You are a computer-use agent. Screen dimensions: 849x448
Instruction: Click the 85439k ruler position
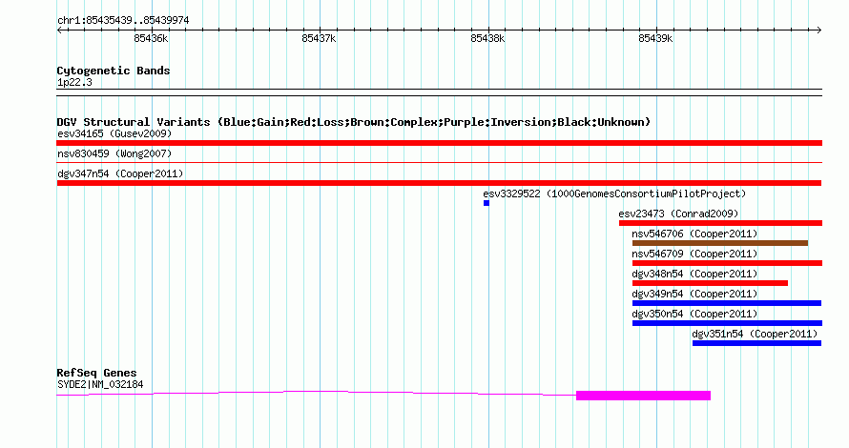[x=655, y=38]
